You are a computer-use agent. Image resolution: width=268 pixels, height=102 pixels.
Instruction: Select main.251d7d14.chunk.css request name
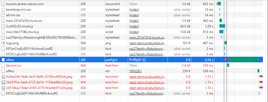(24, 21)
